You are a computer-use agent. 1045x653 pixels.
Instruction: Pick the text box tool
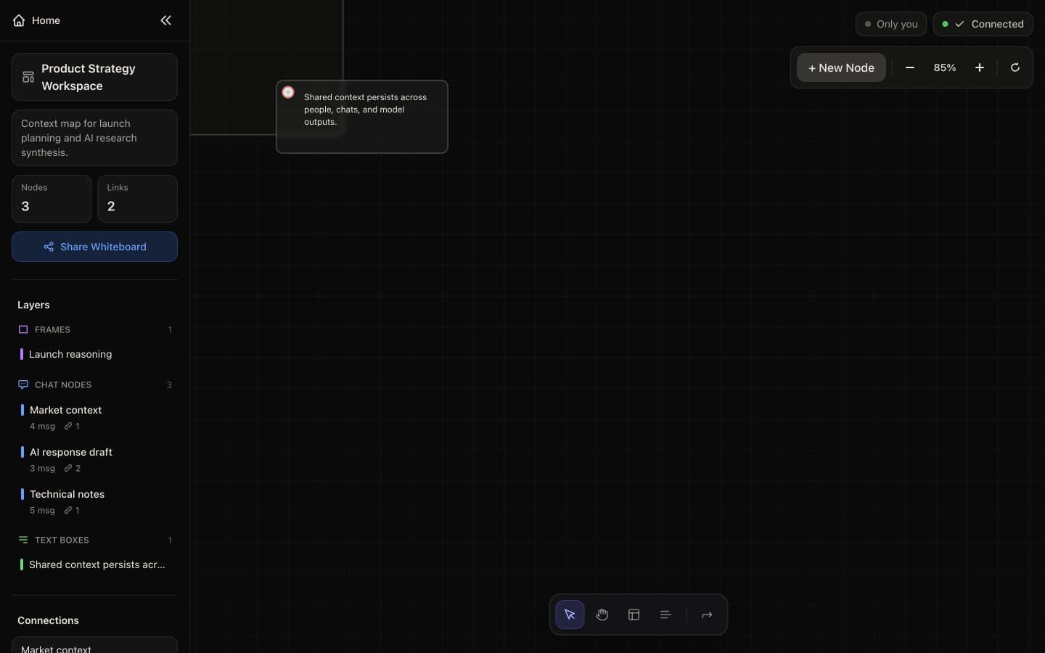point(665,615)
